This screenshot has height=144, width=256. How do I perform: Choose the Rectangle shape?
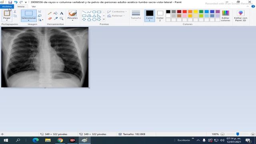pos(99,12)
